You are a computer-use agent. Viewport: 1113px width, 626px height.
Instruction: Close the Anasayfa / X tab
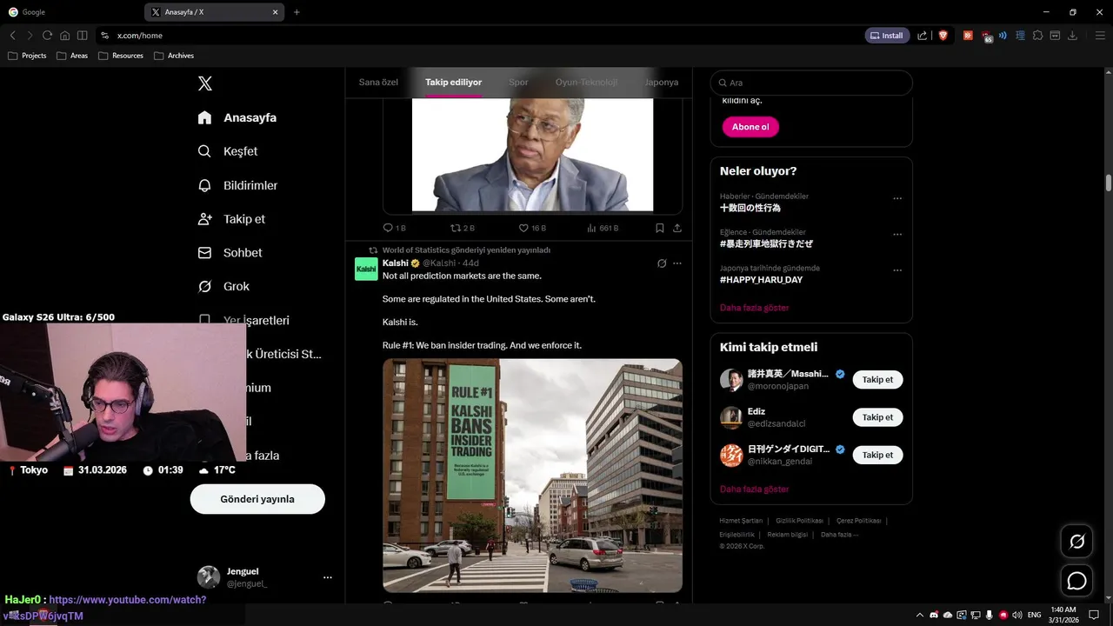click(276, 12)
